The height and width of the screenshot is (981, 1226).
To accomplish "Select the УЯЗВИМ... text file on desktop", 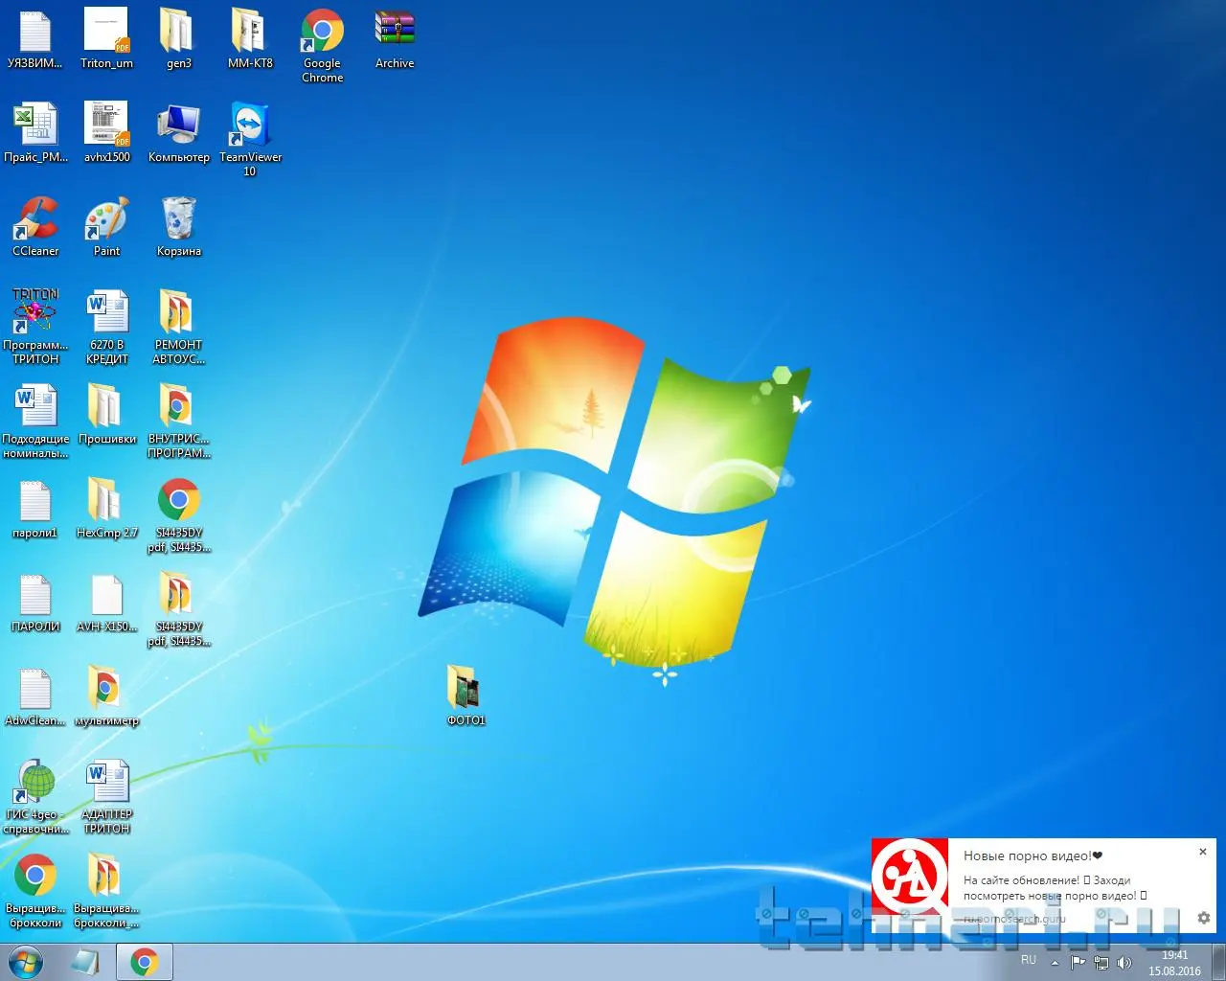I will pos(35,40).
